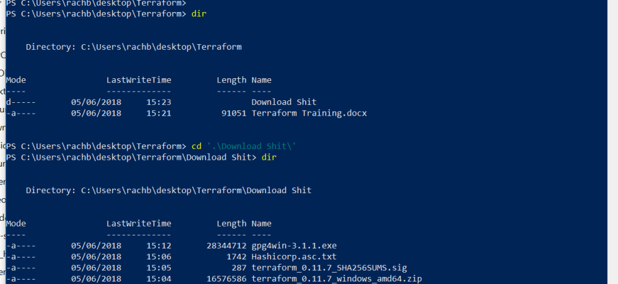Viewport: 618px width, 284px height.
Task: Click the quoted '.\Download Shit\' path argument
Action: click(x=252, y=146)
